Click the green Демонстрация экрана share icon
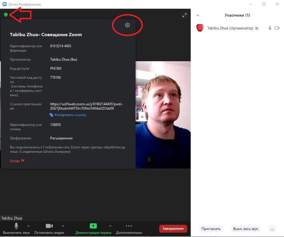Image resolution: width=284 pixels, height=237 pixels. point(93,226)
